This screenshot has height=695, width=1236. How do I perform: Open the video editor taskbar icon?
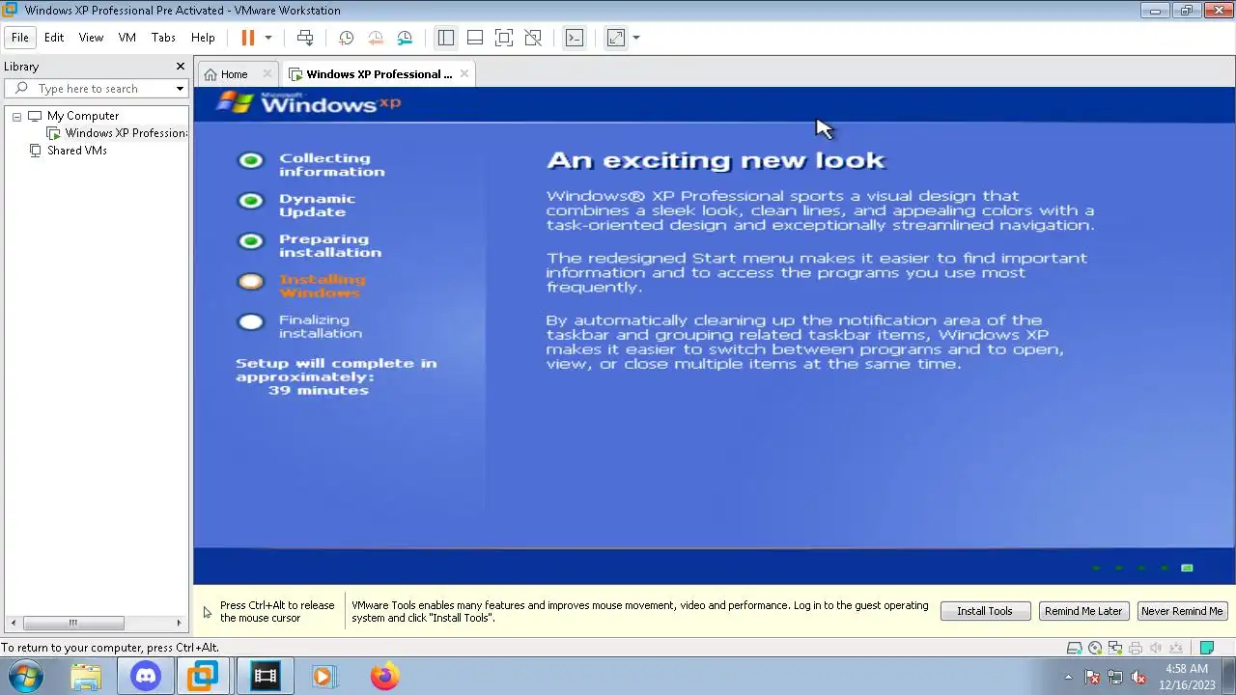click(x=265, y=677)
